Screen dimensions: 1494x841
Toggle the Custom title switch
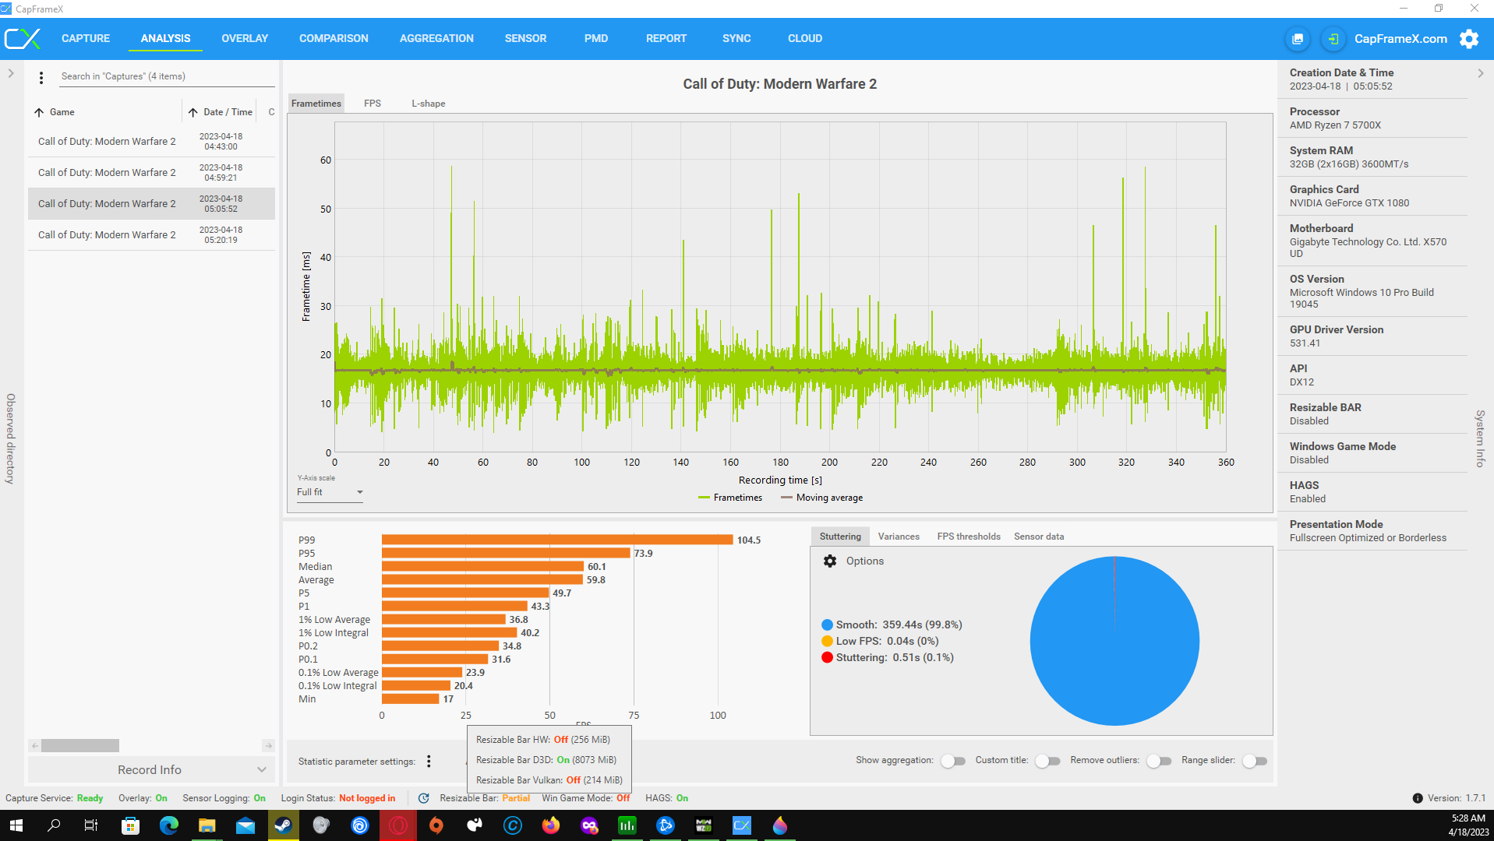pyautogui.click(x=1047, y=762)
